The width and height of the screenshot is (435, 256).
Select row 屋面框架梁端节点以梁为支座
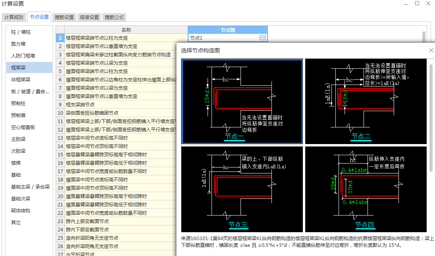coord(120,88)
